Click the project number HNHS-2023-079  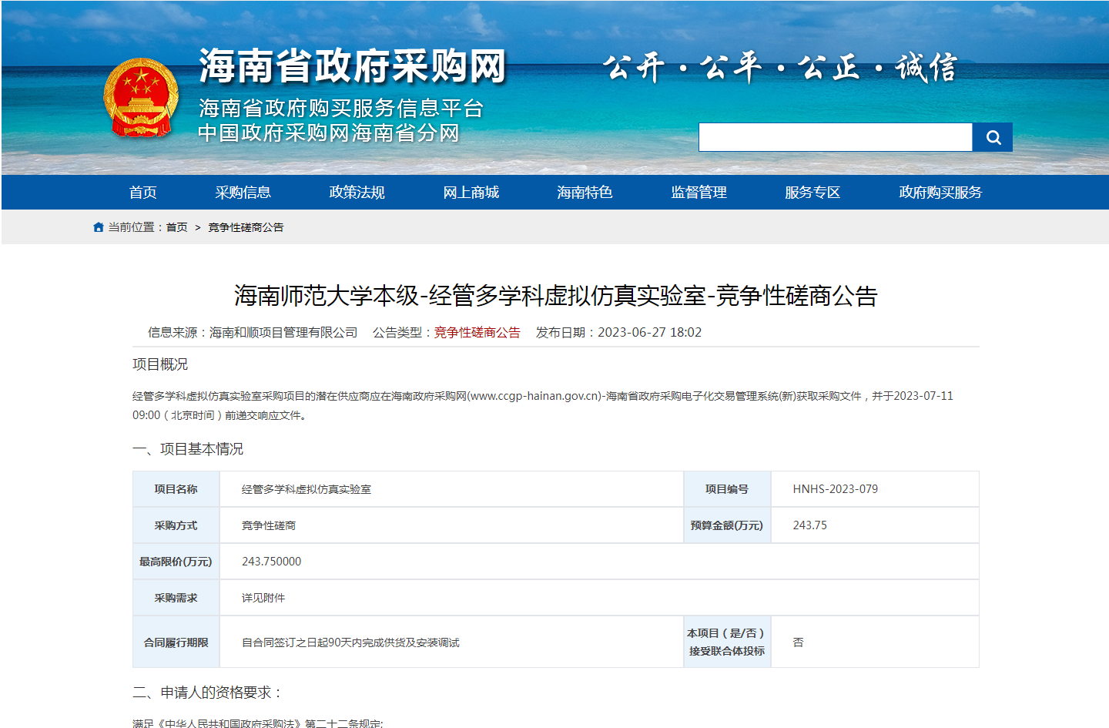836,489
